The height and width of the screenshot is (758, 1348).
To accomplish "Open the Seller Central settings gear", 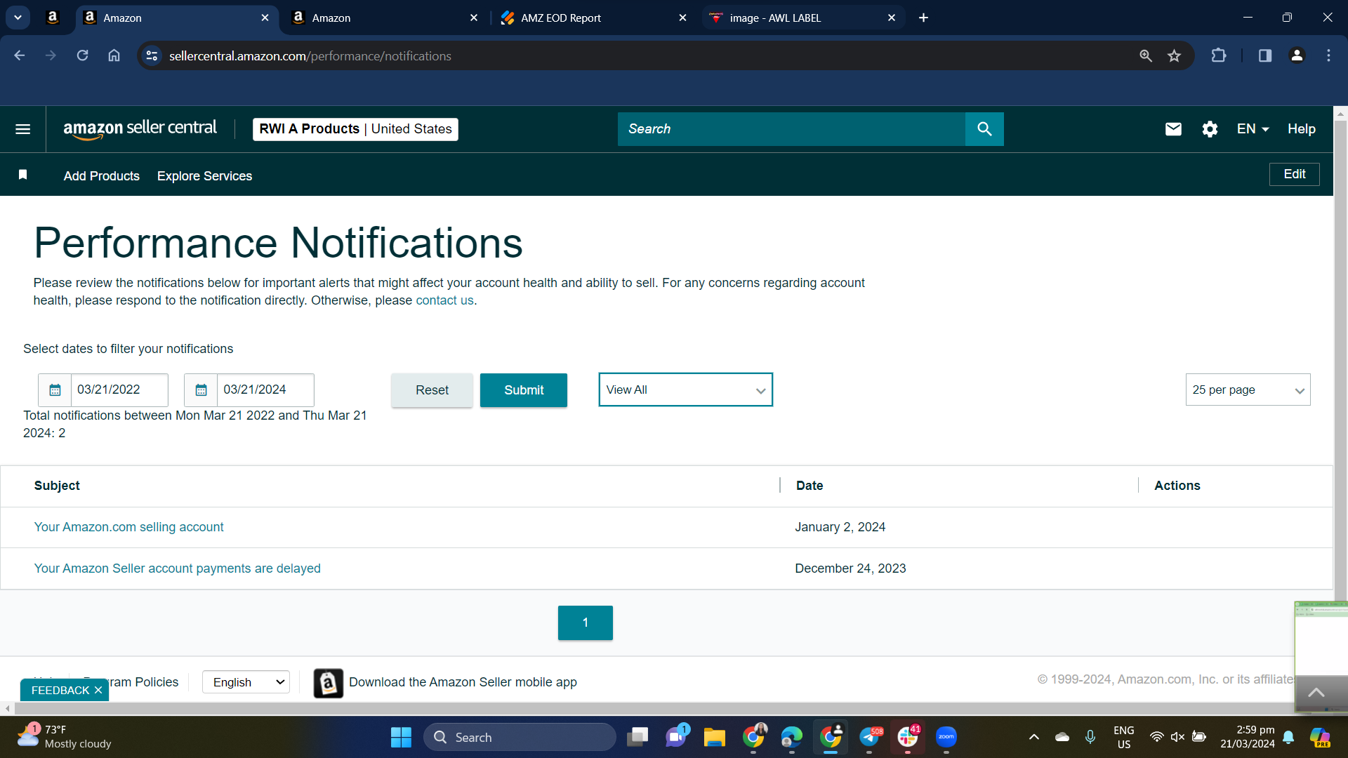I will (1210, 129).
